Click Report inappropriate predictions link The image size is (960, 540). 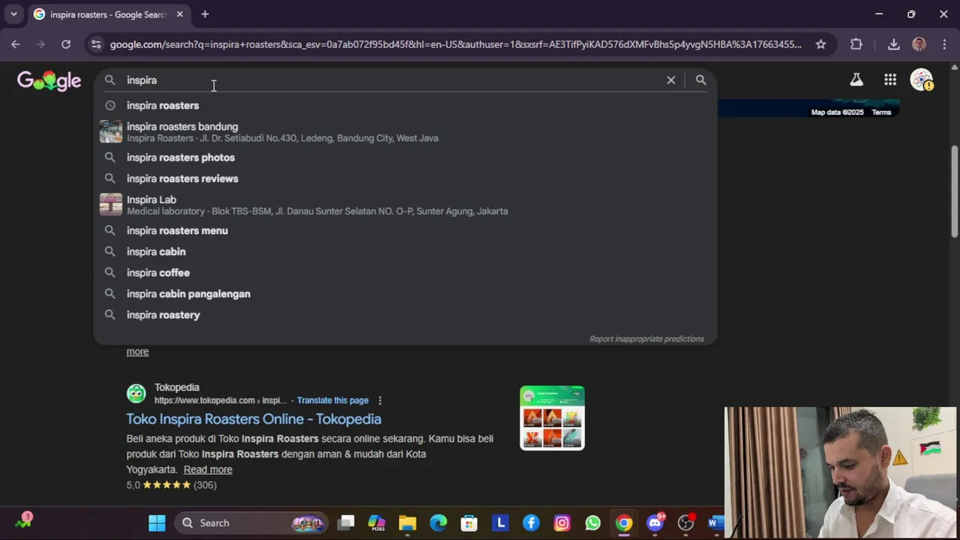[646, 339]
